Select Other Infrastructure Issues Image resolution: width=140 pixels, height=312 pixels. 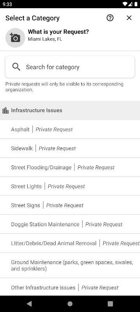70,287
